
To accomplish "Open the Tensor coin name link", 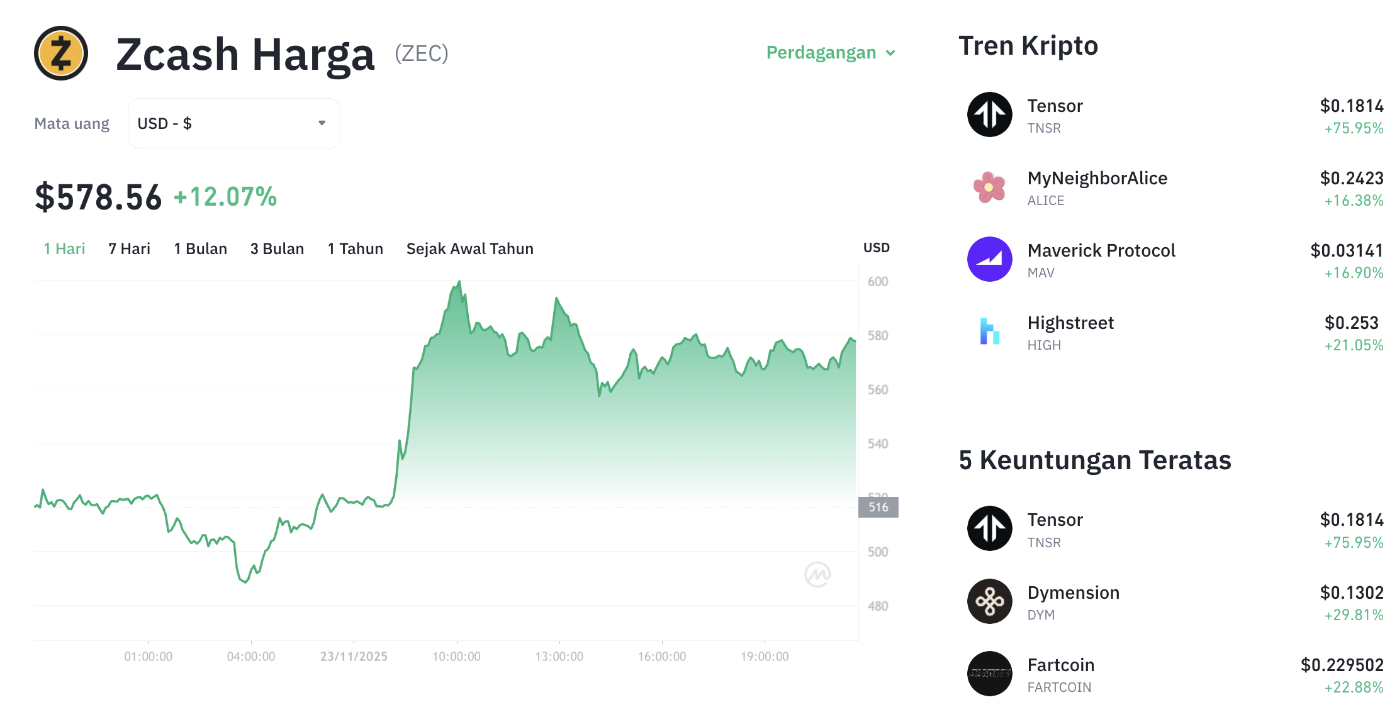I will coord(1055,106).
